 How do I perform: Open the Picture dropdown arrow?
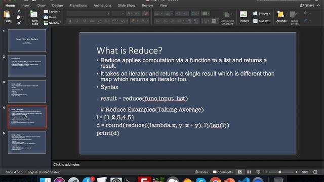249,14
